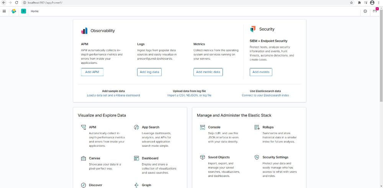This screenshot has width=383, height=188.
Task: Click the Home breadcrumb
Action: pos(35,11)
